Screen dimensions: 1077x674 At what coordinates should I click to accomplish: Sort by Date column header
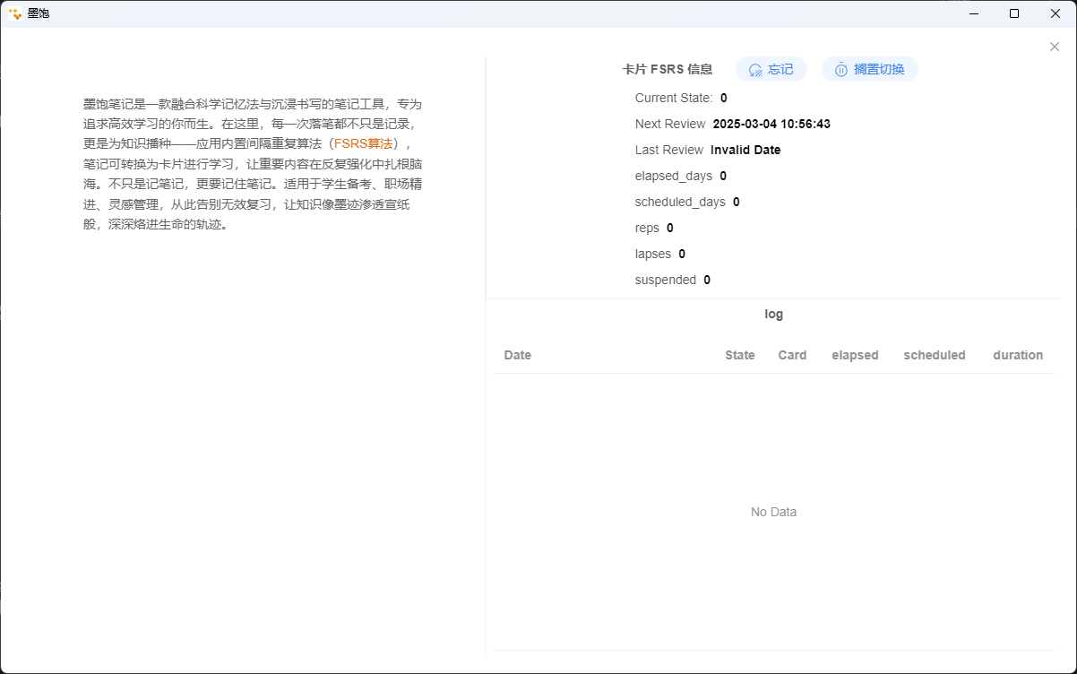pyautogui.click(x=518, y=355)
